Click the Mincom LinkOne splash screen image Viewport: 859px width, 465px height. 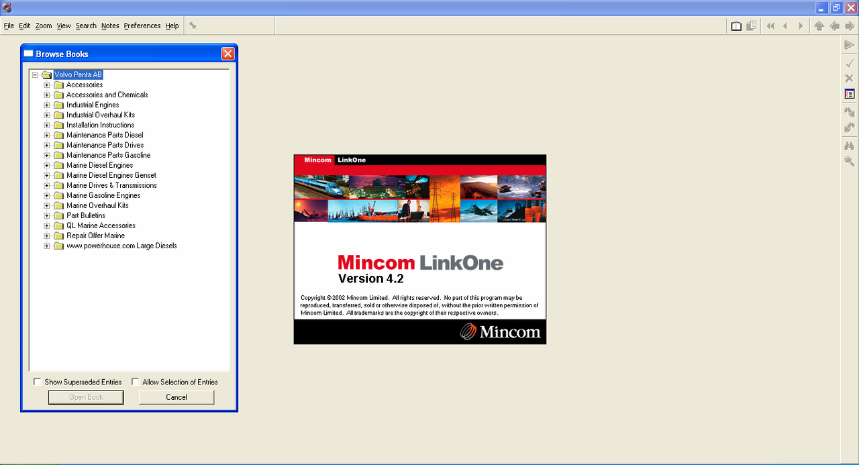(420, 250)
